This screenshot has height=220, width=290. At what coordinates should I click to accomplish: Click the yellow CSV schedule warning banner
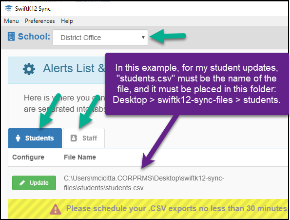tap(148, 209)
